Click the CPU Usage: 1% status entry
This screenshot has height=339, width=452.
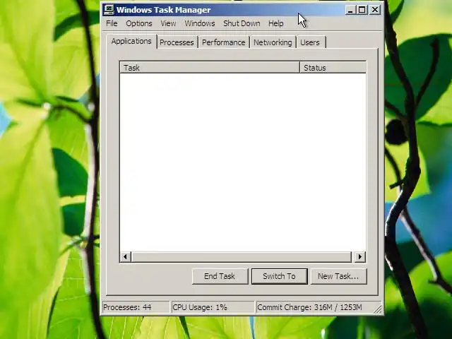(x=213, y=307)
